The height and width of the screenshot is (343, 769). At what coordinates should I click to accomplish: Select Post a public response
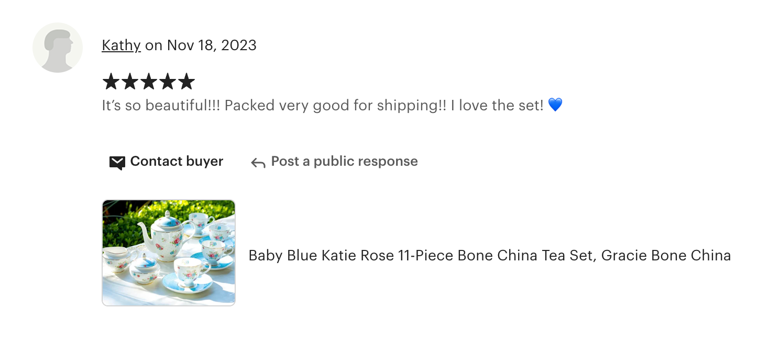click(344, 162)
